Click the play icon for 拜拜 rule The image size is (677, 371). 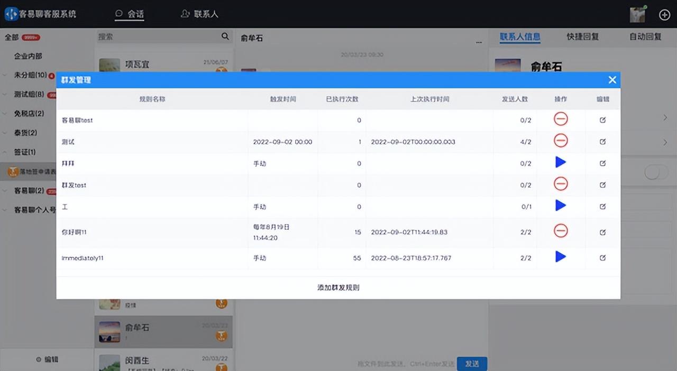click(560, 162)
